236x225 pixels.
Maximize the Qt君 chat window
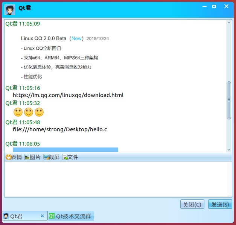[214, 6]
